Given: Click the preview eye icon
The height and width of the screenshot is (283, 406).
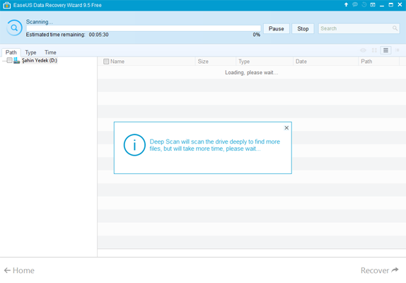Looking at the screenshot, I should [363, 50].
